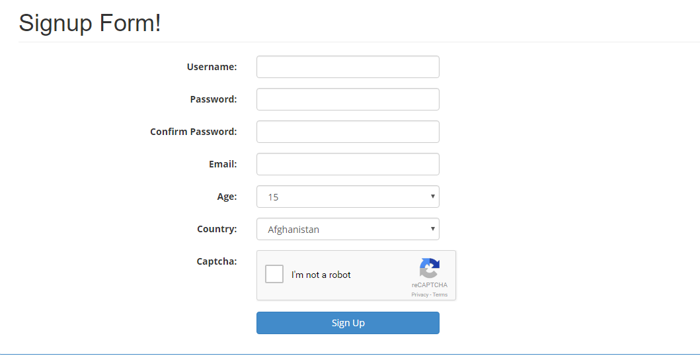Click the "Country:" field label

click(x=217, y=229)
